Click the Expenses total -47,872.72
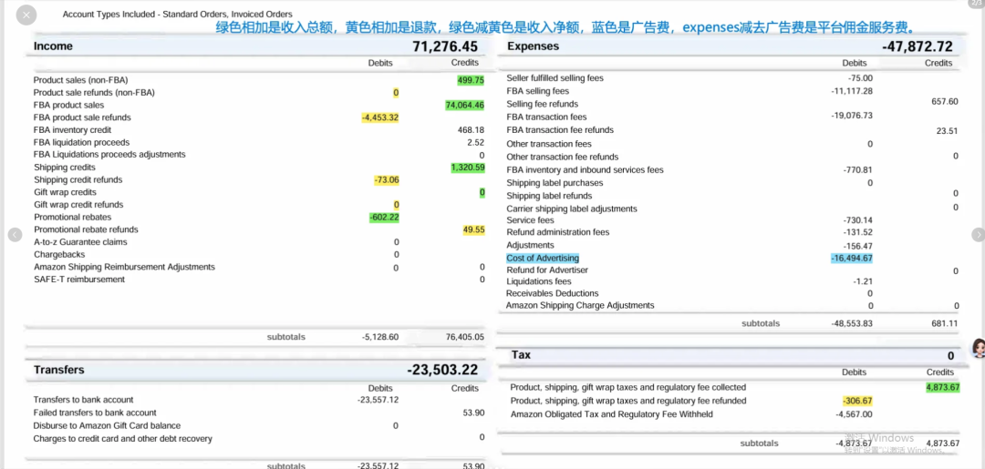 coord(917,46)
